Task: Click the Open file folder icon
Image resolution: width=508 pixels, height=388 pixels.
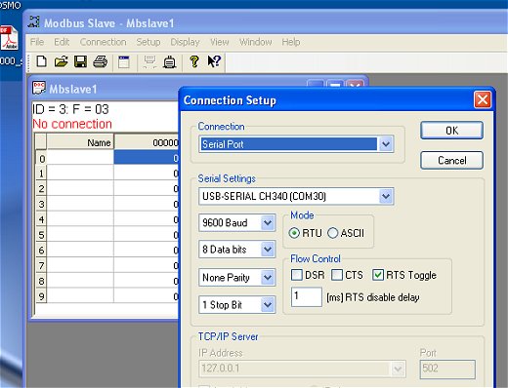Action: pyautogui.click(x=61, y=61)
